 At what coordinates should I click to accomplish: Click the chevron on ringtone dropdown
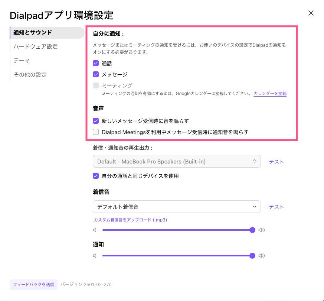(x=255, y=207)
